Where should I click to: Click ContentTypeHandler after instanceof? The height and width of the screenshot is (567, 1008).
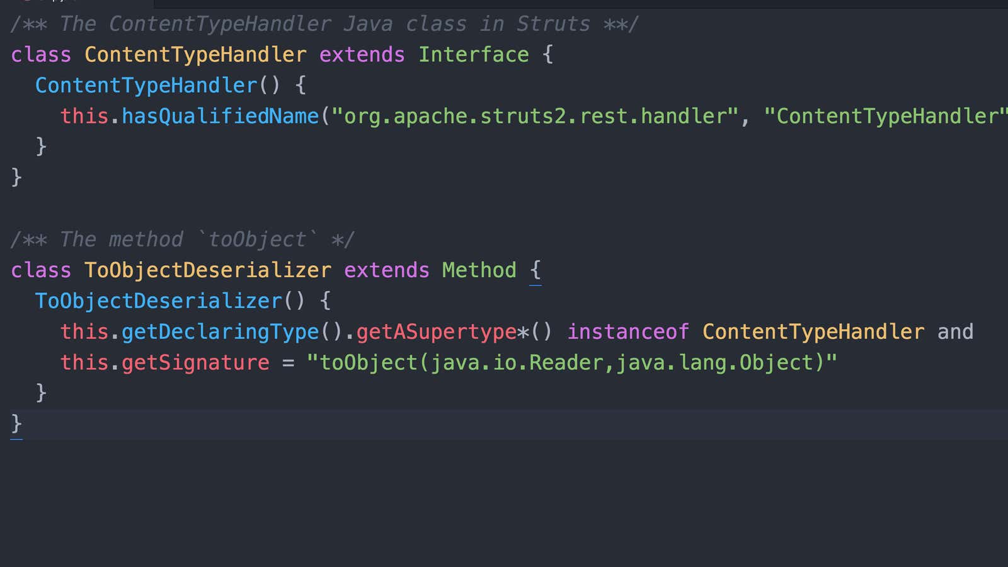(x=813, y=332)
